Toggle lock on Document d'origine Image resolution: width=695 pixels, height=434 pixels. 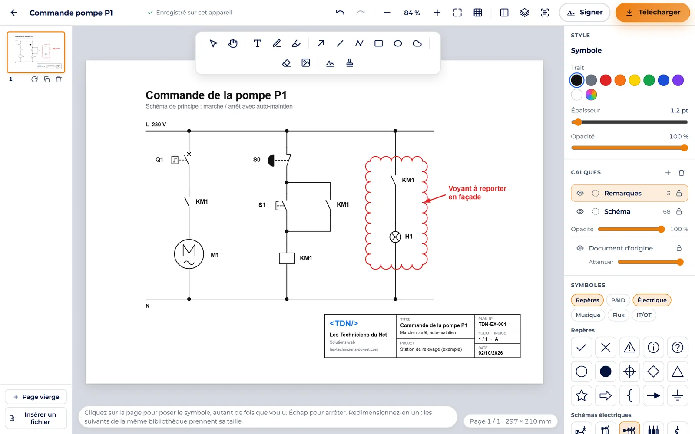pyautogui.click(x=679, y=248)
